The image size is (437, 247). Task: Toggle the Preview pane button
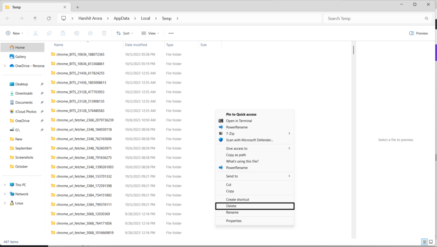418,33
